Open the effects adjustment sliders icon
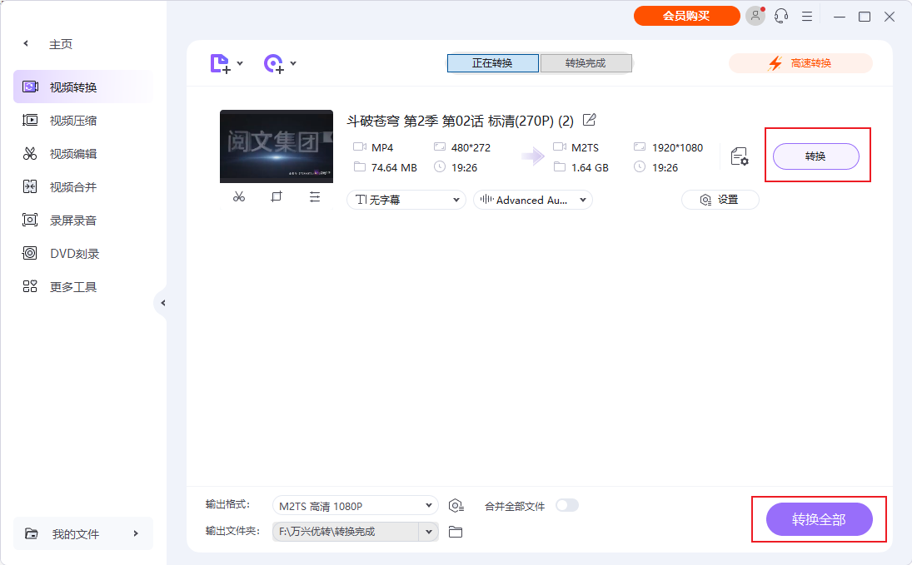Screen dimensions: 912x565 314,197
